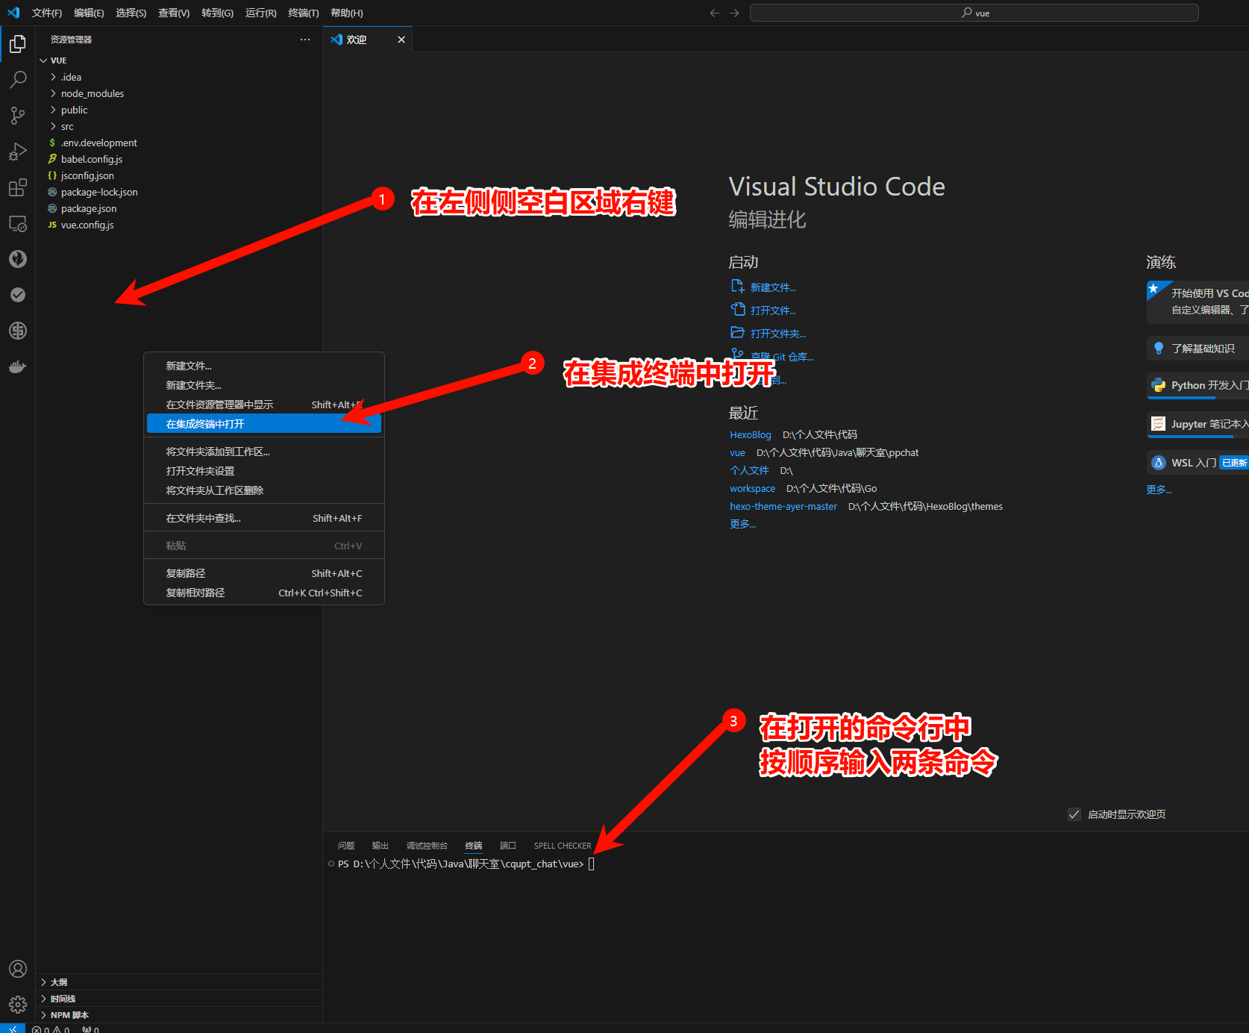The height and width of the screenshot is (1033, 1249).
Task: Close the 欢迎 tab
Action: point(401,40)
